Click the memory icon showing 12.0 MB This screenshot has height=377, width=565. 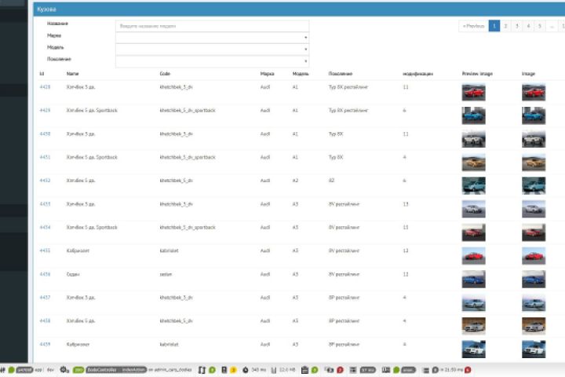click(x=274, y=370)
